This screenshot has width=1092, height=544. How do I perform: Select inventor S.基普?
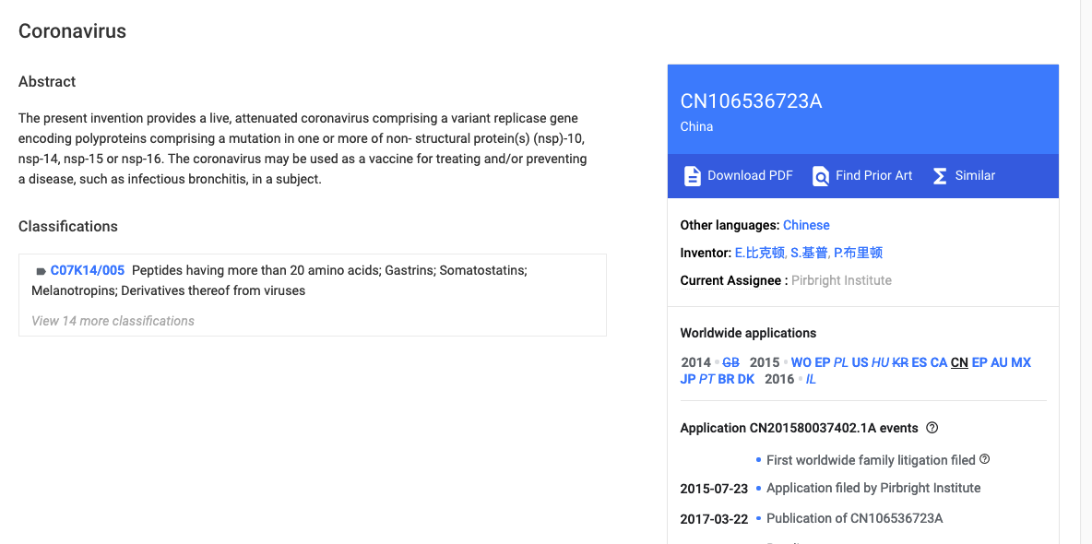[809, 253]
